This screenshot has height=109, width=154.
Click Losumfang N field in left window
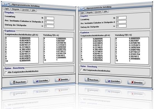click(49, 18)
